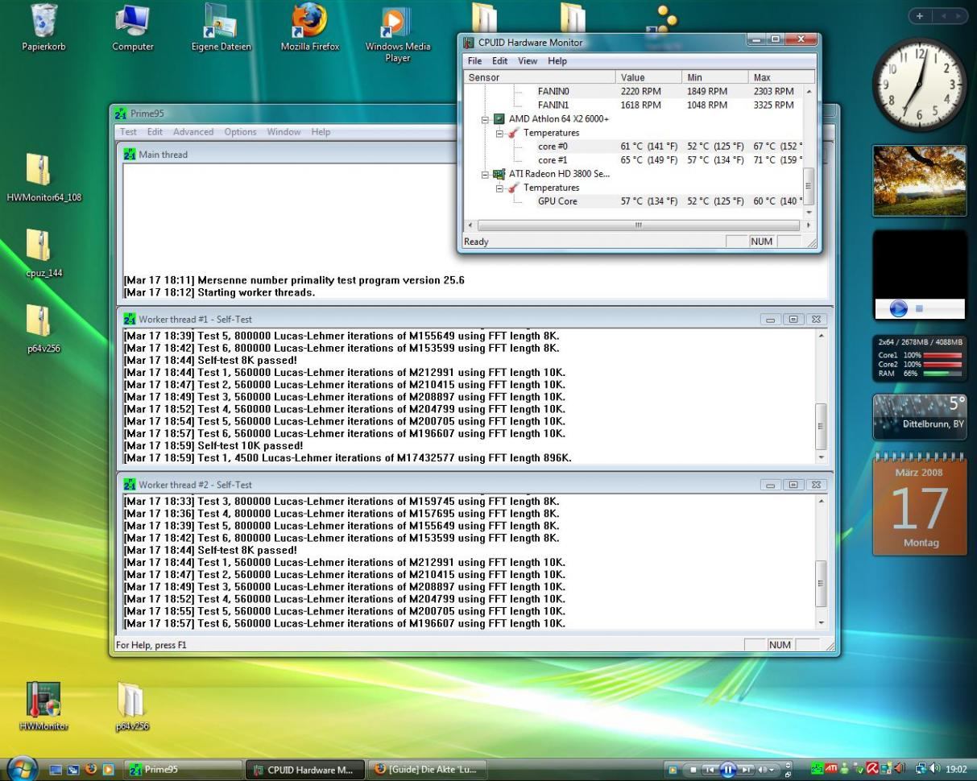Click play button on sidebar media gadget

click(x=899, y=308)
